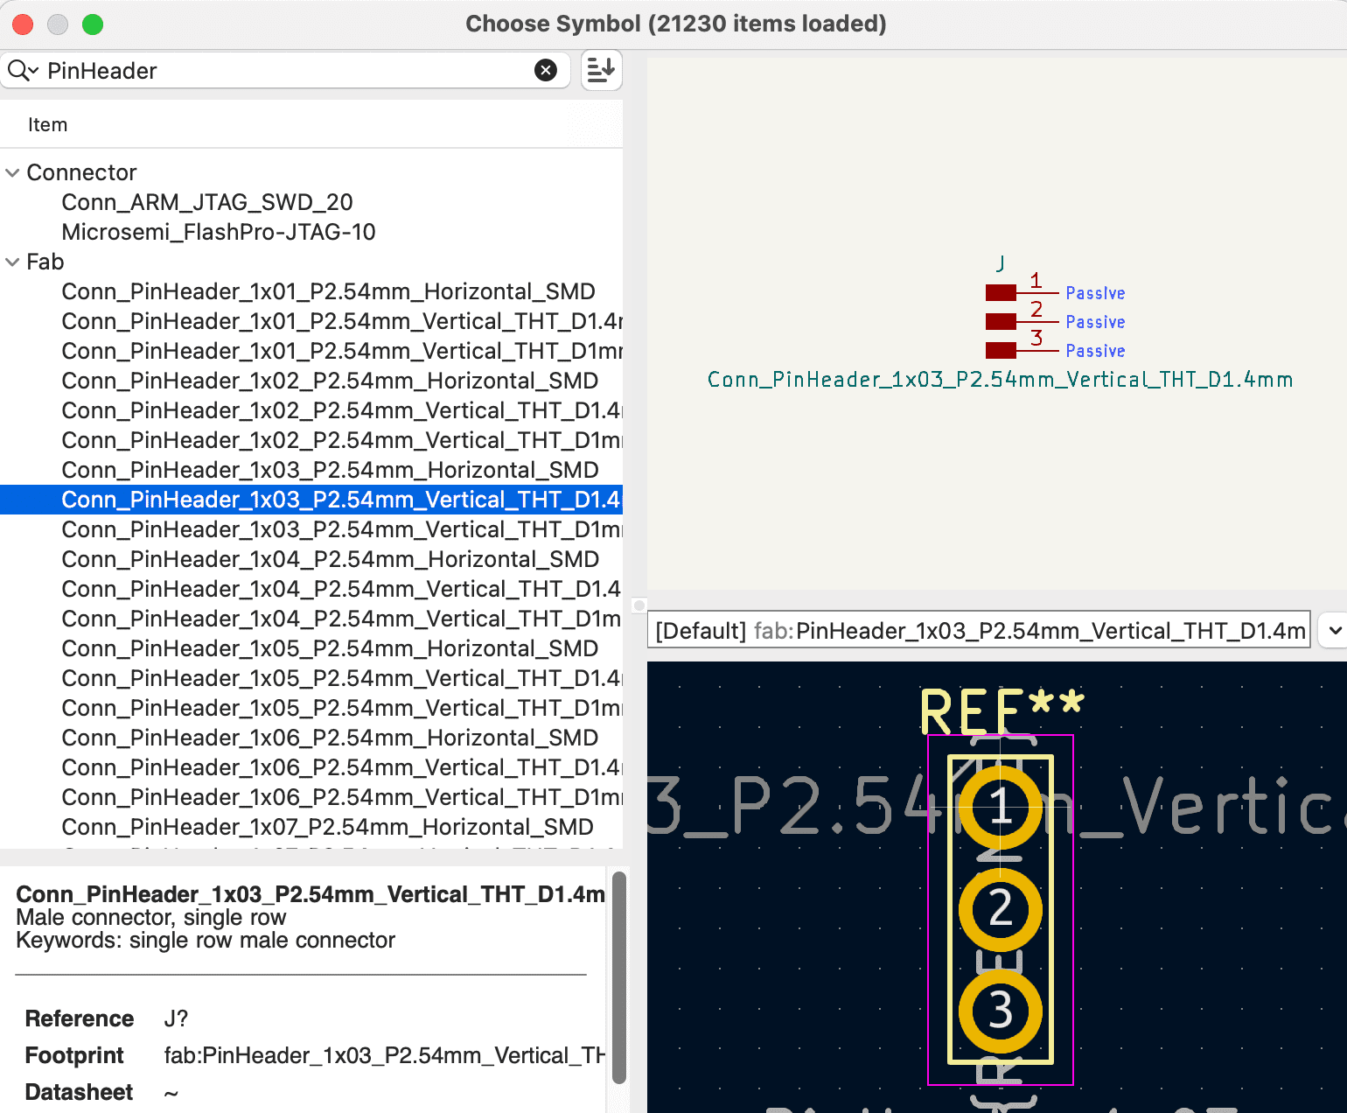Click the default footprint combo box
The height and width of the screenshot is (1113, 1347).
(979, 630)
